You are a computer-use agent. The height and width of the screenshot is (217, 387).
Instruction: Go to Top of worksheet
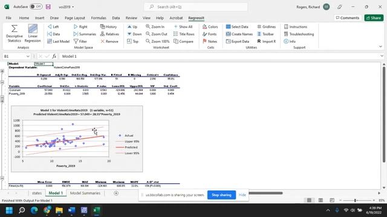[132, 42]
